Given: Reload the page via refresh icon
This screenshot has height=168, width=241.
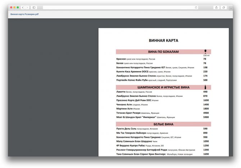Looking at the screenshot, I should point(196,8).
